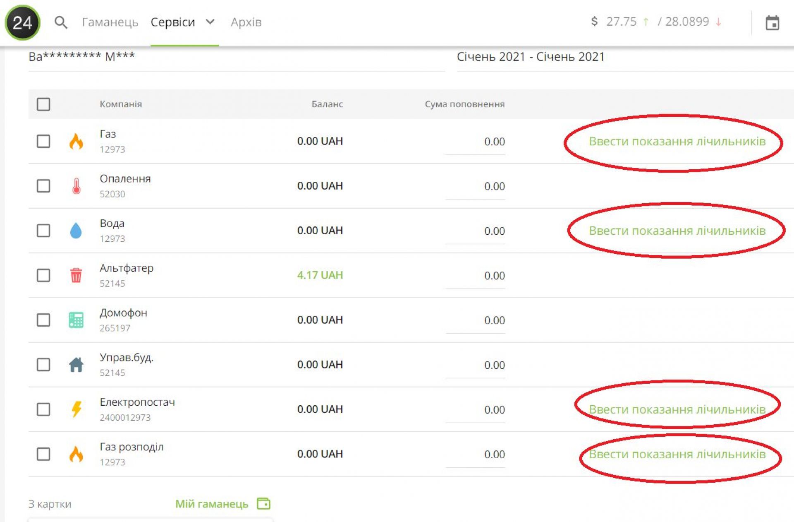Open the Архів tab
This screenshot has width=794, height=522.
246,22
